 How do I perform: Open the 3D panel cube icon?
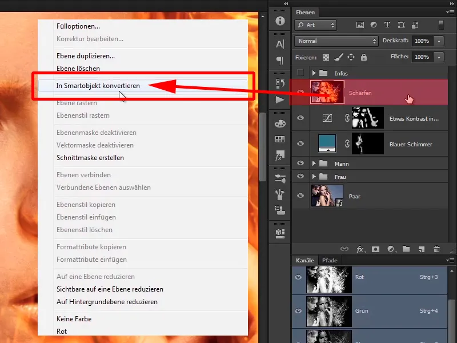280,233
